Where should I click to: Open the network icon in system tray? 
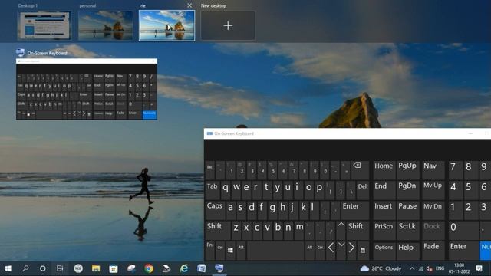[421, 269]
